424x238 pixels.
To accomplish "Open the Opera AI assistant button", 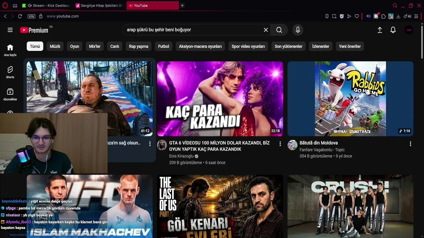I will (x=407, y=16).
